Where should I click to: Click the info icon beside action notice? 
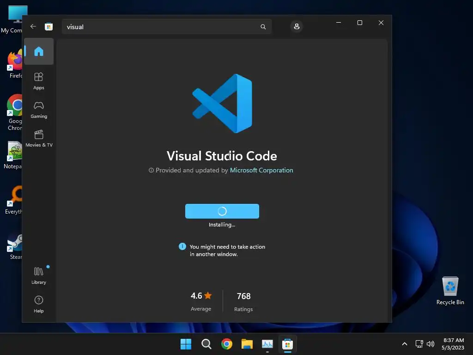pyautogui.click(x=182, y=246)
